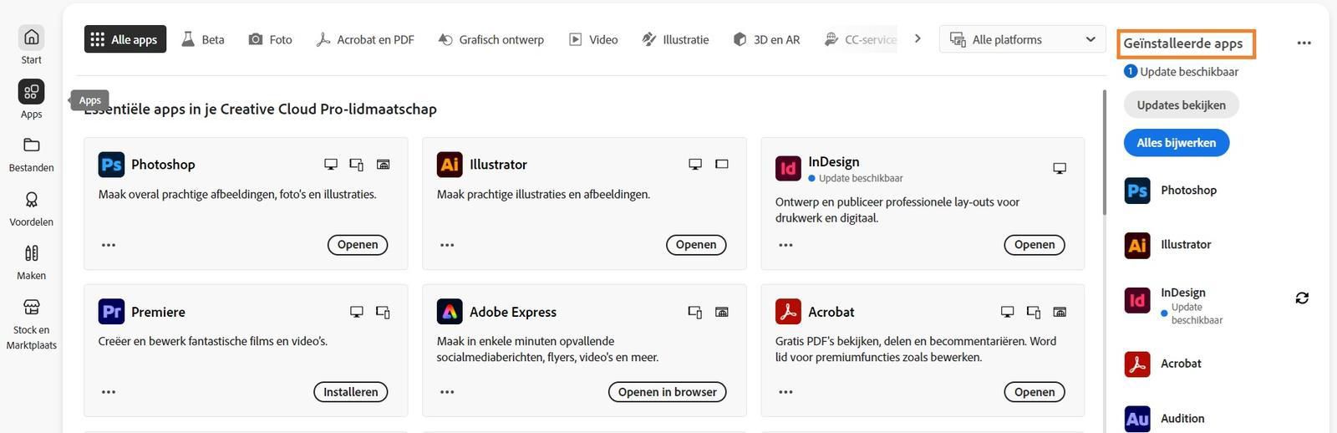Switch to Grafisch ontwerp category

491,39
